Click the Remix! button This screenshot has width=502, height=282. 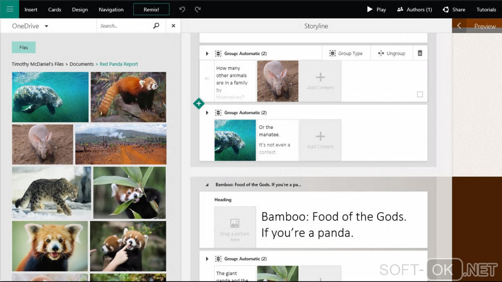[x=151, y=9]
